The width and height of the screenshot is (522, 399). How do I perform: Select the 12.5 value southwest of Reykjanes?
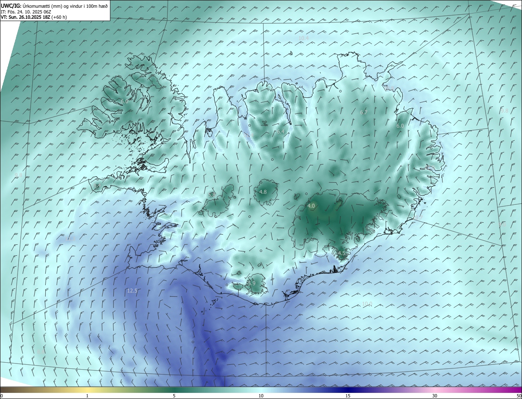132,291
